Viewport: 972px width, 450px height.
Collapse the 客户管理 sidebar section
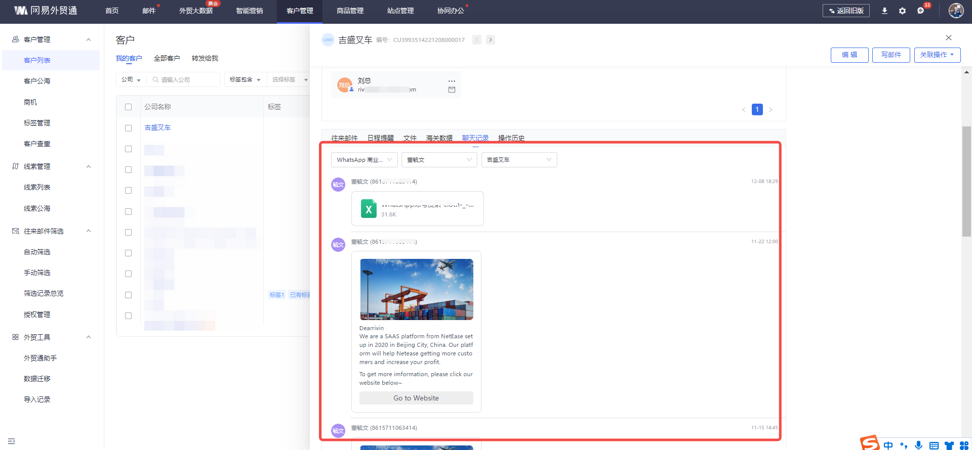pyautogui.click(x=89, y=39)
